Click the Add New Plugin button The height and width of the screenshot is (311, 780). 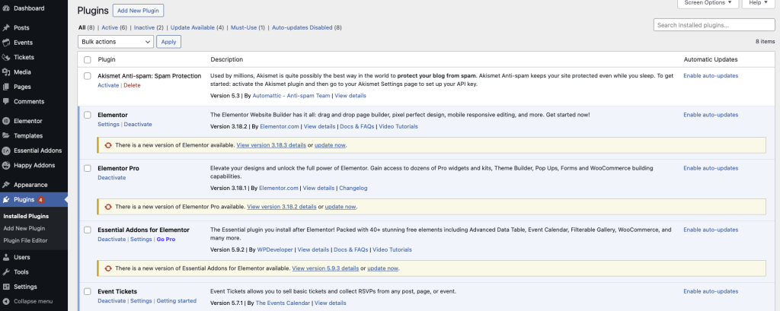pos(138,11)
